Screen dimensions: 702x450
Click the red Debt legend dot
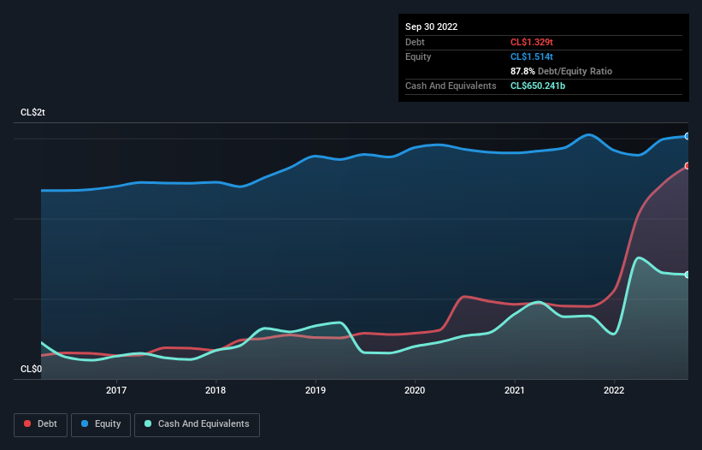[29, 424]
